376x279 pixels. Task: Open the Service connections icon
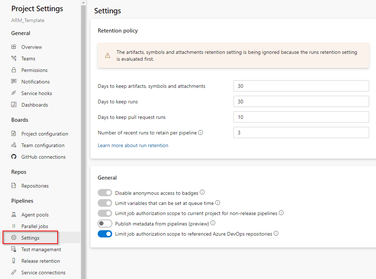click(x=14, y=272)
